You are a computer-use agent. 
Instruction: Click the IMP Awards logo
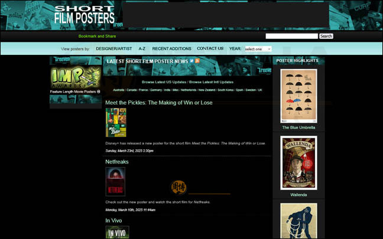tap(76, 77)
